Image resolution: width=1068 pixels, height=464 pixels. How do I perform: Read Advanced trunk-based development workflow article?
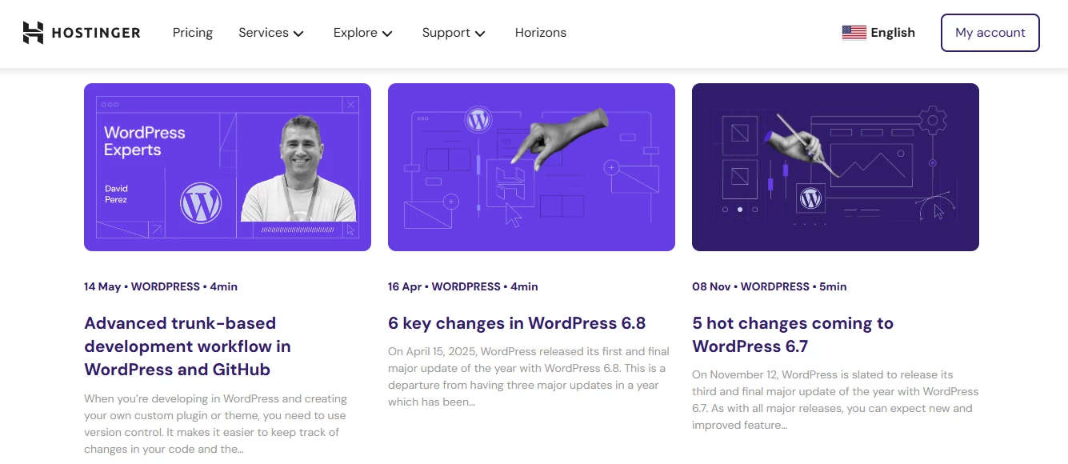click(x=188, y=346)
